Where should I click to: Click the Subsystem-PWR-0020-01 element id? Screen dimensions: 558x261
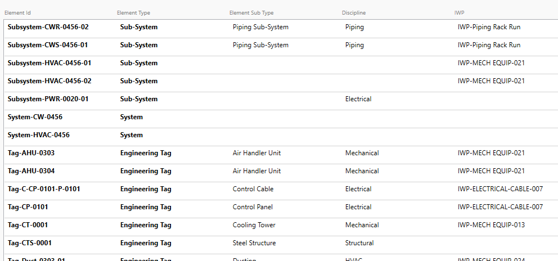(x=48, y=99)
